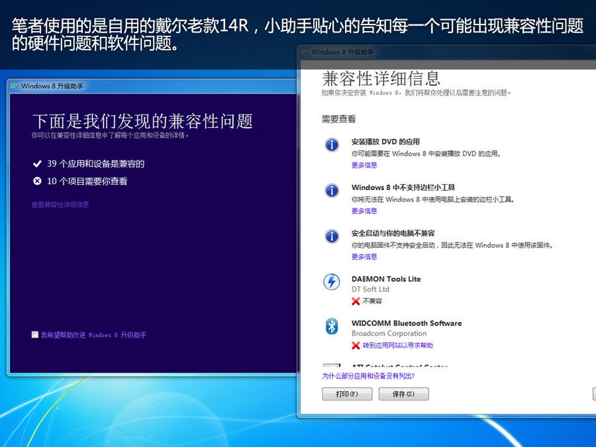Click the 39 个应用和设备是兼容的 text
Viewport: 596px width, 447px height.
coord(96,164)
